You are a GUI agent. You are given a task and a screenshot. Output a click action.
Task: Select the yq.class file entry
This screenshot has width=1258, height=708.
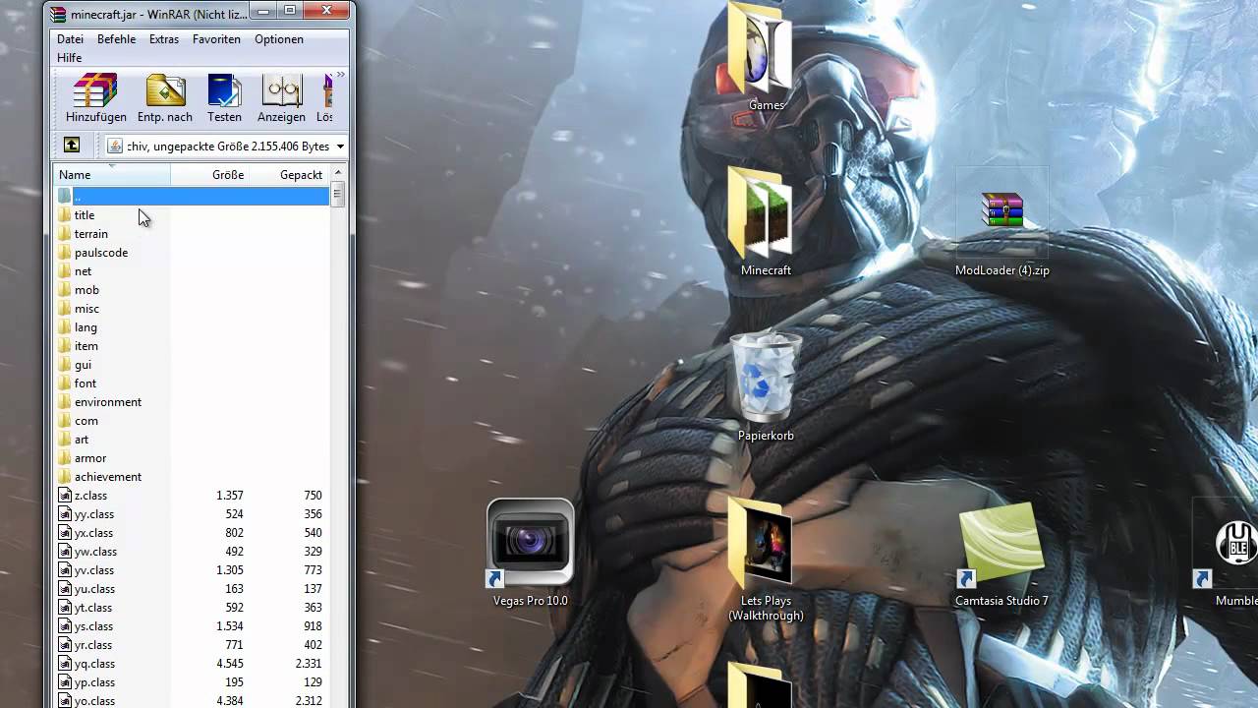point(86,664)
